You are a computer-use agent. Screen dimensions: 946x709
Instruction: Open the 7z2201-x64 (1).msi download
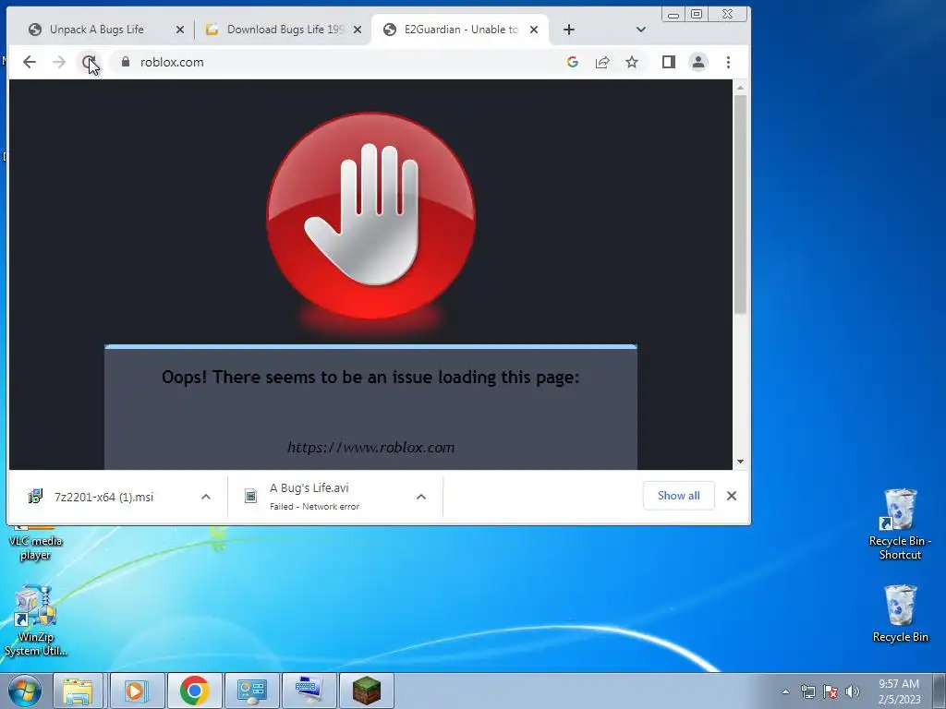click(103, 497)
